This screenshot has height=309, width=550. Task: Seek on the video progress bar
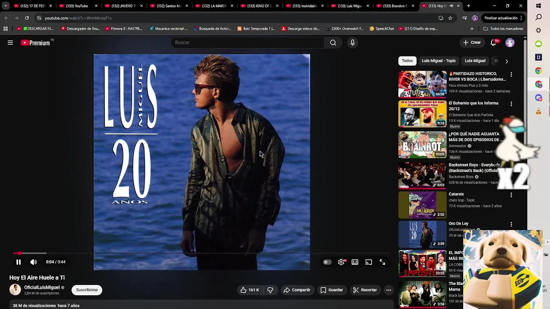pos(201,254)
